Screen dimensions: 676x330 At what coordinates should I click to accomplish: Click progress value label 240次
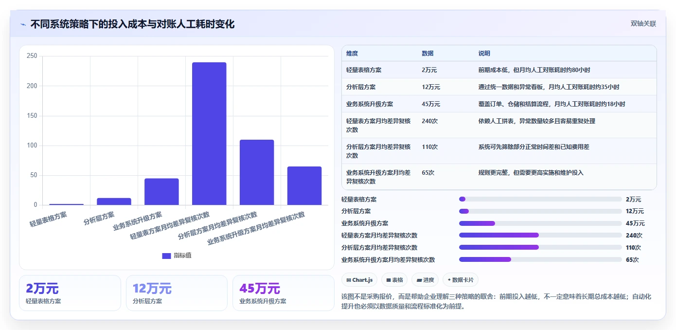pyautogui.click(x=634, y=235)
